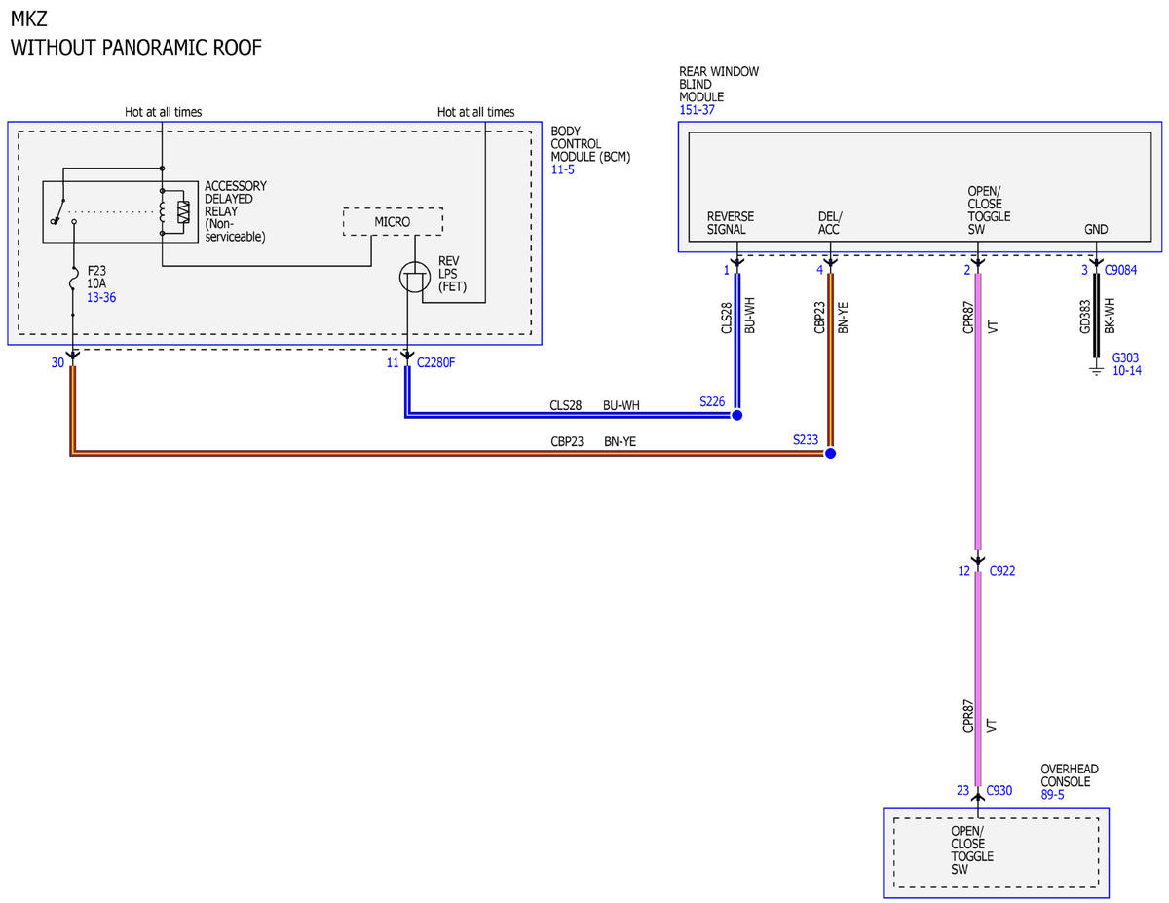The height and width of the screenshot is (903, 1169).
Task: Click the C922 inline connector label
Action: pyautogui.click(x=1002, y=571)
